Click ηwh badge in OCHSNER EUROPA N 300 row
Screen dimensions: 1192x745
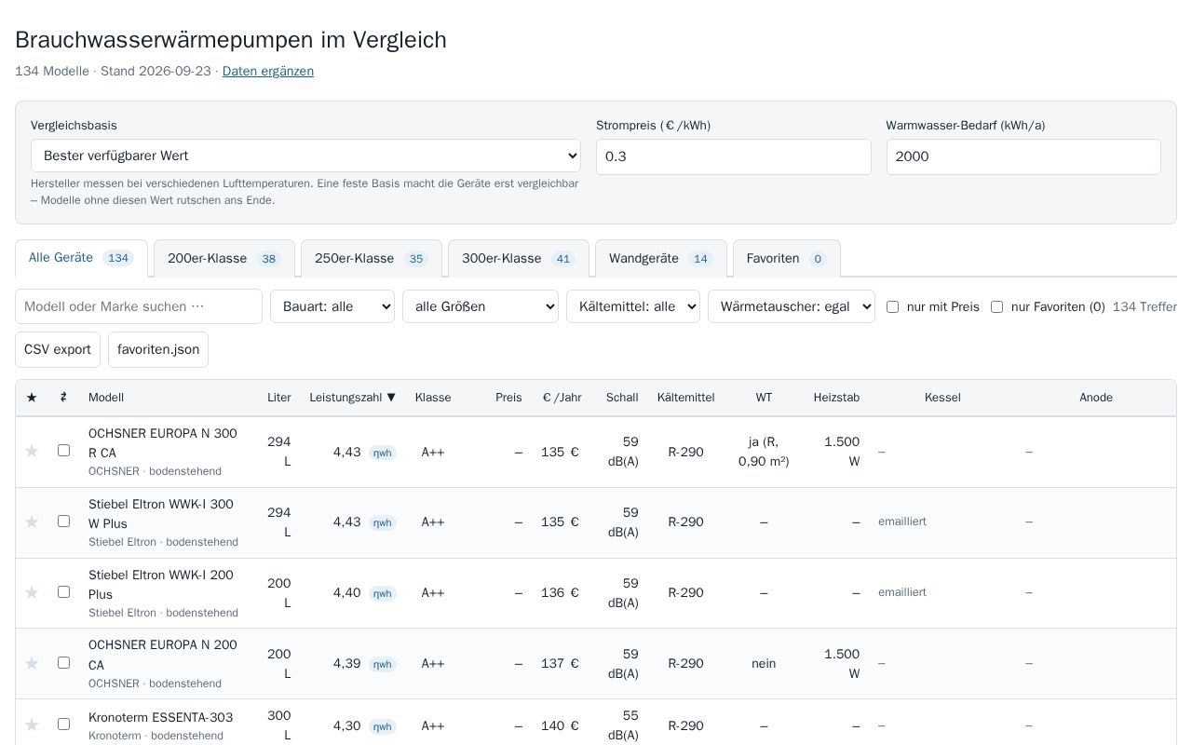tap(383, 453)
